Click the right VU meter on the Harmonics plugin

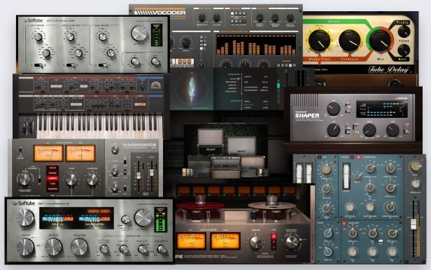point(80,153)
